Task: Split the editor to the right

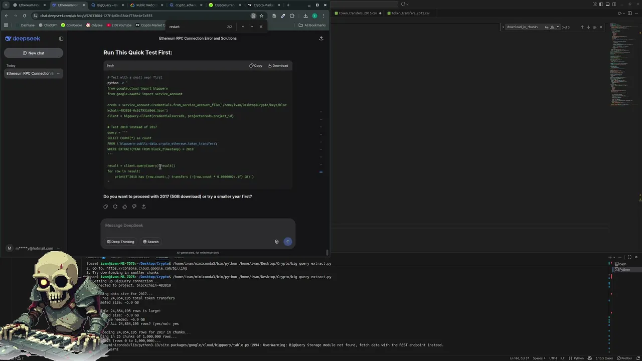Action: [630, 13]
